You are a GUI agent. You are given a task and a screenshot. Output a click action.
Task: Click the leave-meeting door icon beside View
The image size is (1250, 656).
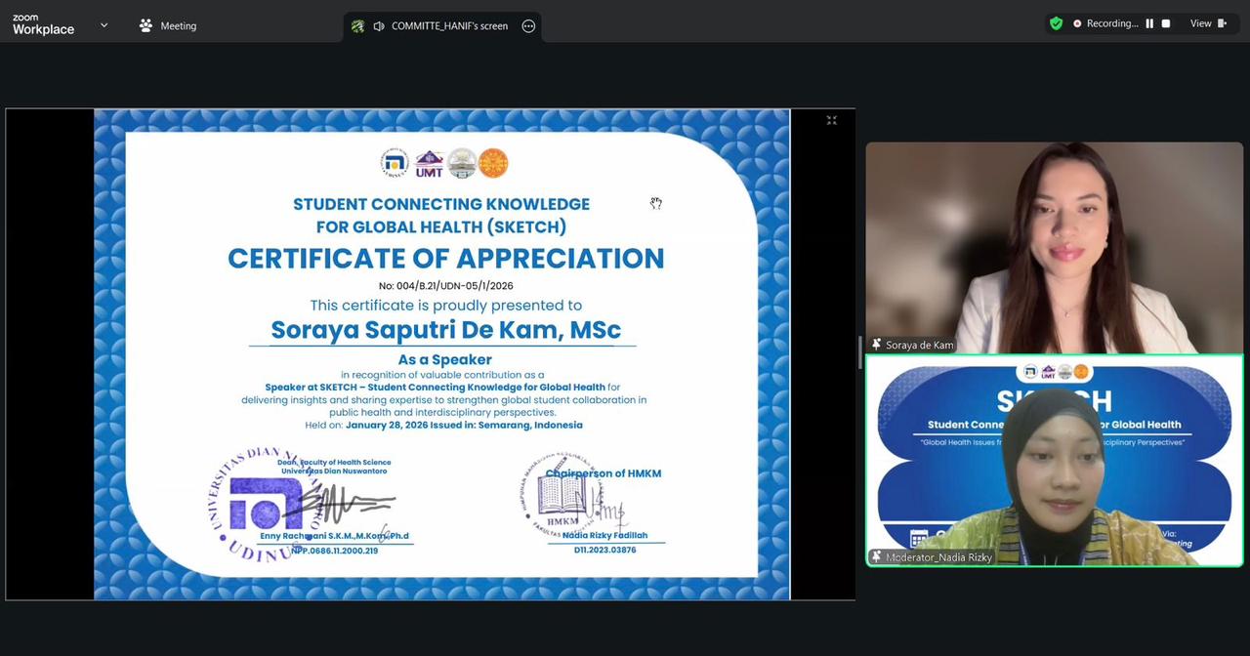tap(1224, 23)
